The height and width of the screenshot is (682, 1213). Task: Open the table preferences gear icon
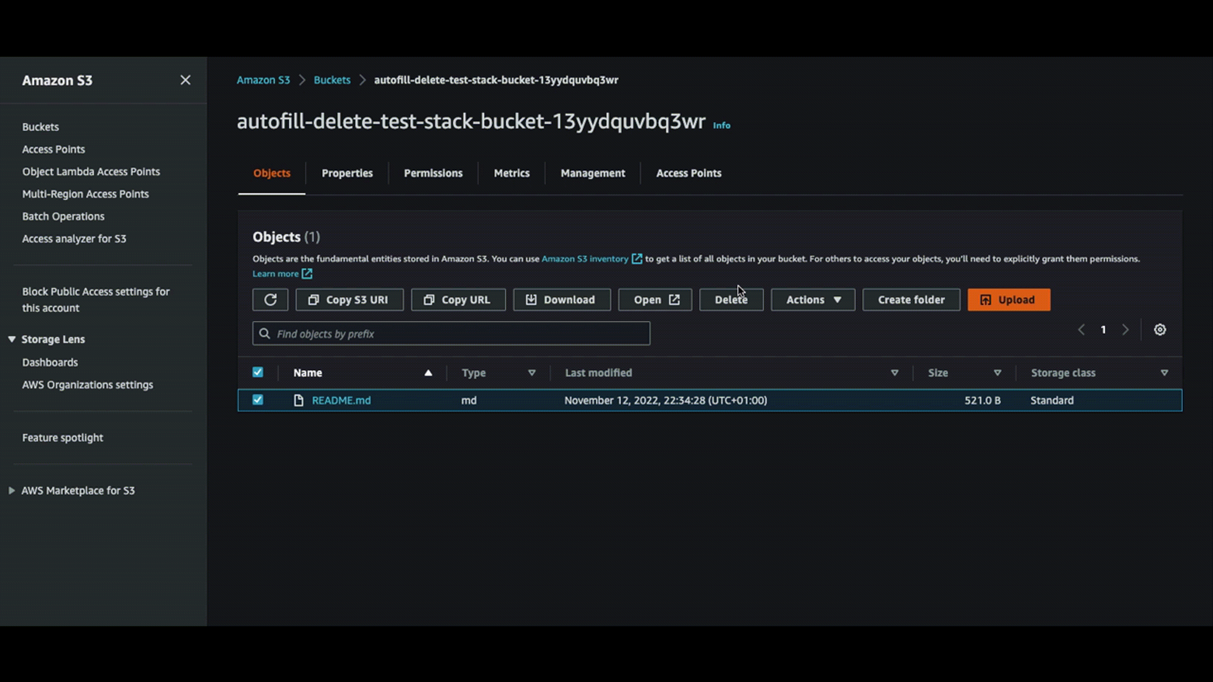pyautogui.click(x=1159, y=330)
